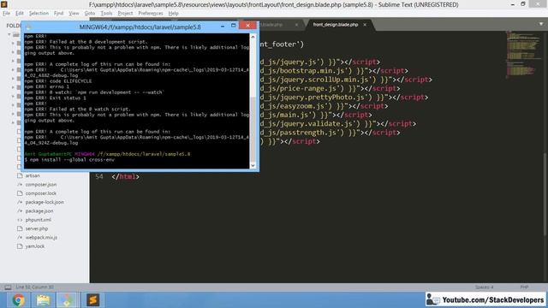The width and height of the screenshot is (548, 308).
Task: Click the artisan file icon
Action: (x=20, y=175)
